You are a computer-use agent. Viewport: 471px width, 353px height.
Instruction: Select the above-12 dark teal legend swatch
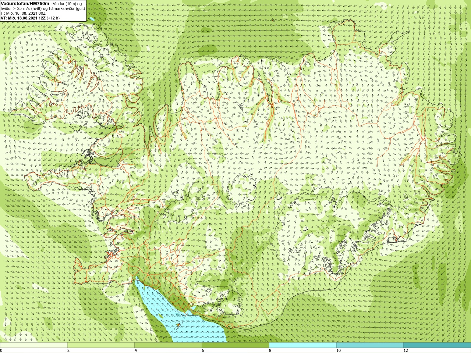(x=437, y=345)
